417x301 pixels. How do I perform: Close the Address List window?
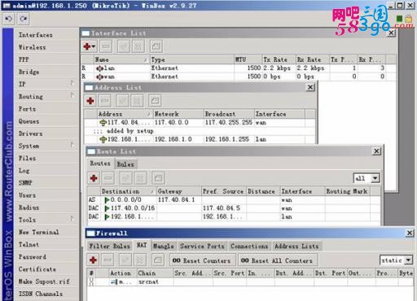[310, 87]
